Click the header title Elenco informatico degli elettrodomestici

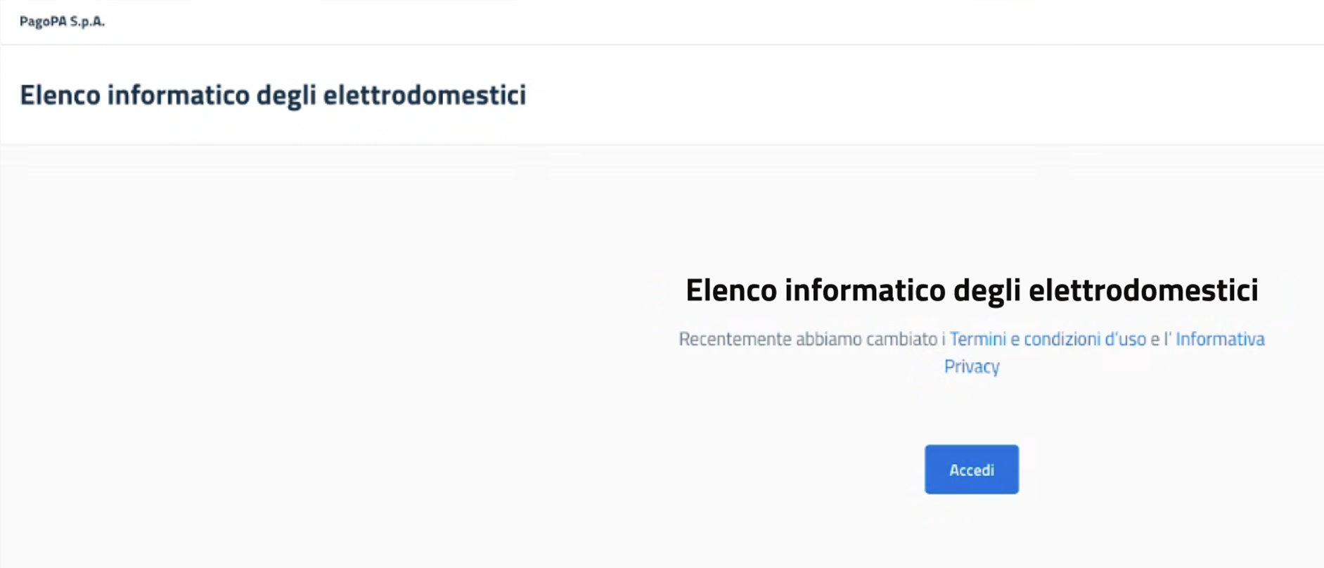(x=272, y=95)
